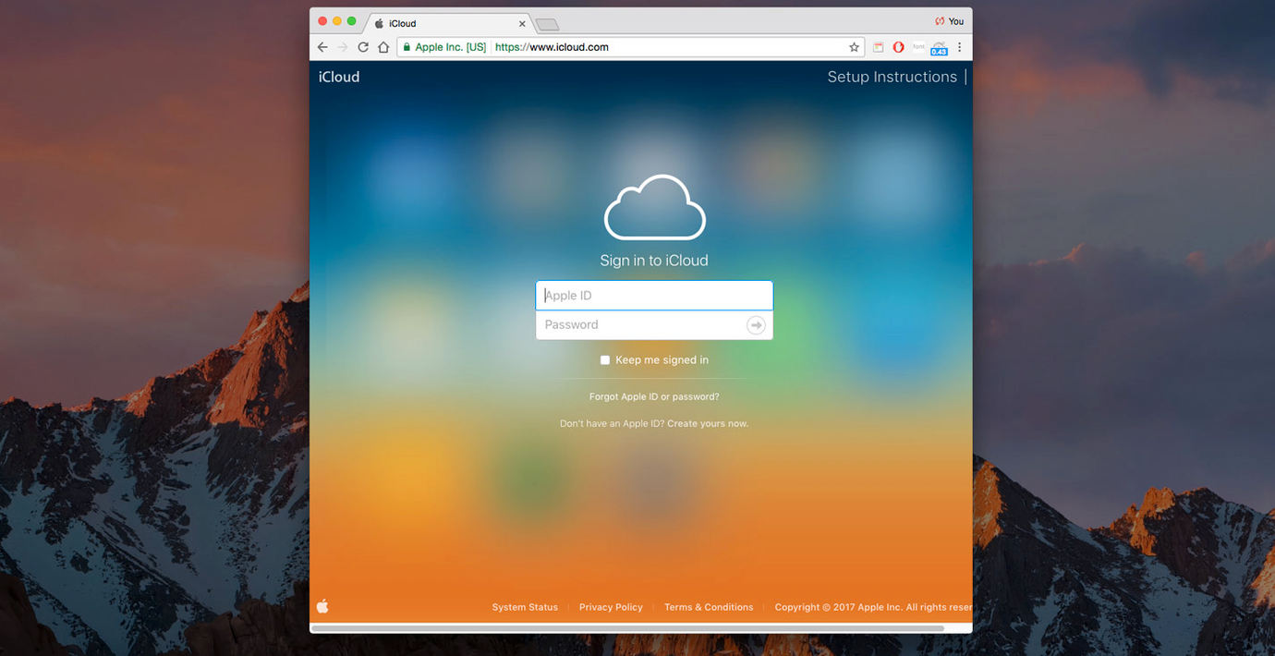Open Setup Instructions link

click(x=892, y=77)
